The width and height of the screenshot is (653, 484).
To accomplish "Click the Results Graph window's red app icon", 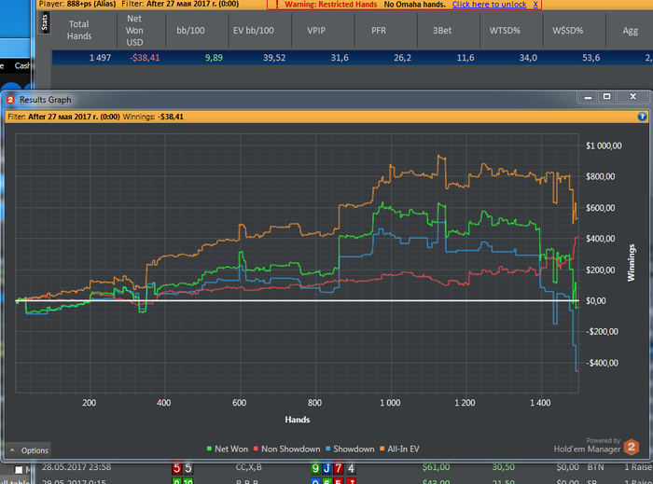I will 10,100.
